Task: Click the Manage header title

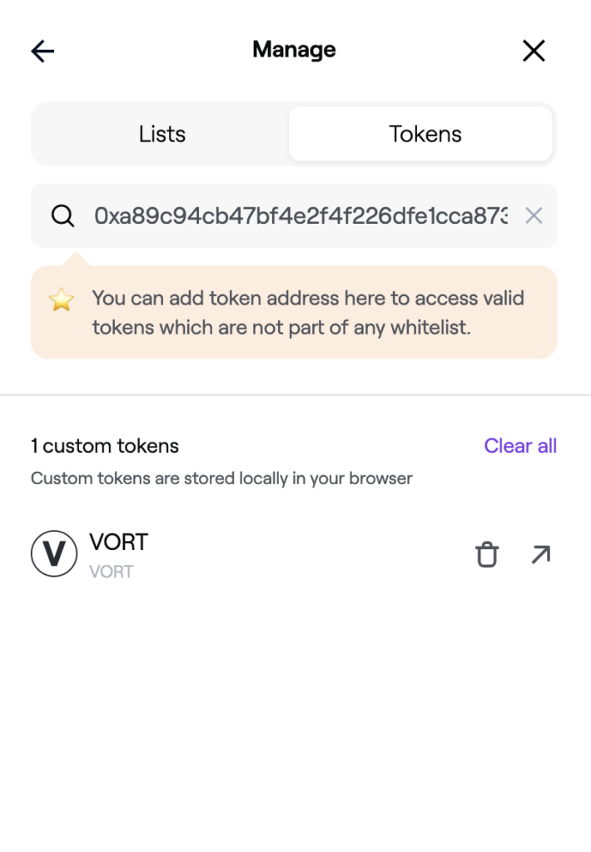Action: point(294,50)
